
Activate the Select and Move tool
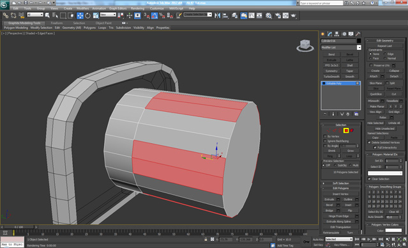click(x=80, y=15)
